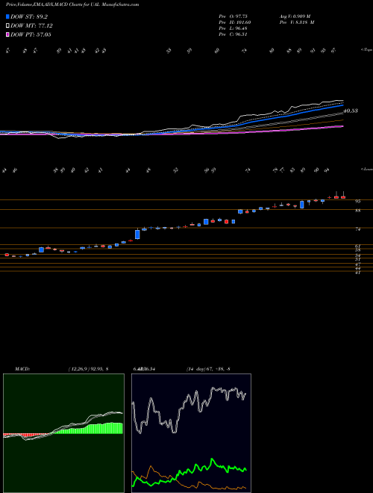Click the 88 price level label

click(357, 211)
